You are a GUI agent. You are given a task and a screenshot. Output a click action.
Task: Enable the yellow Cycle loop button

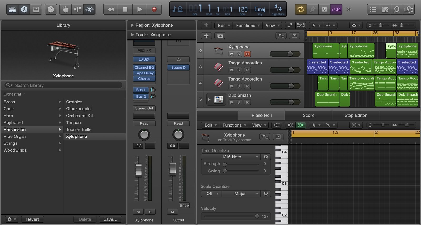tap(300, 9)
